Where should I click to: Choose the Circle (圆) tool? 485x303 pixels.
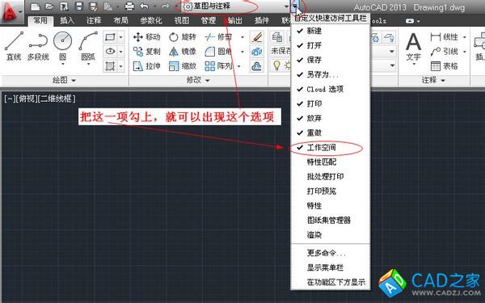click(x=62, y=47)
